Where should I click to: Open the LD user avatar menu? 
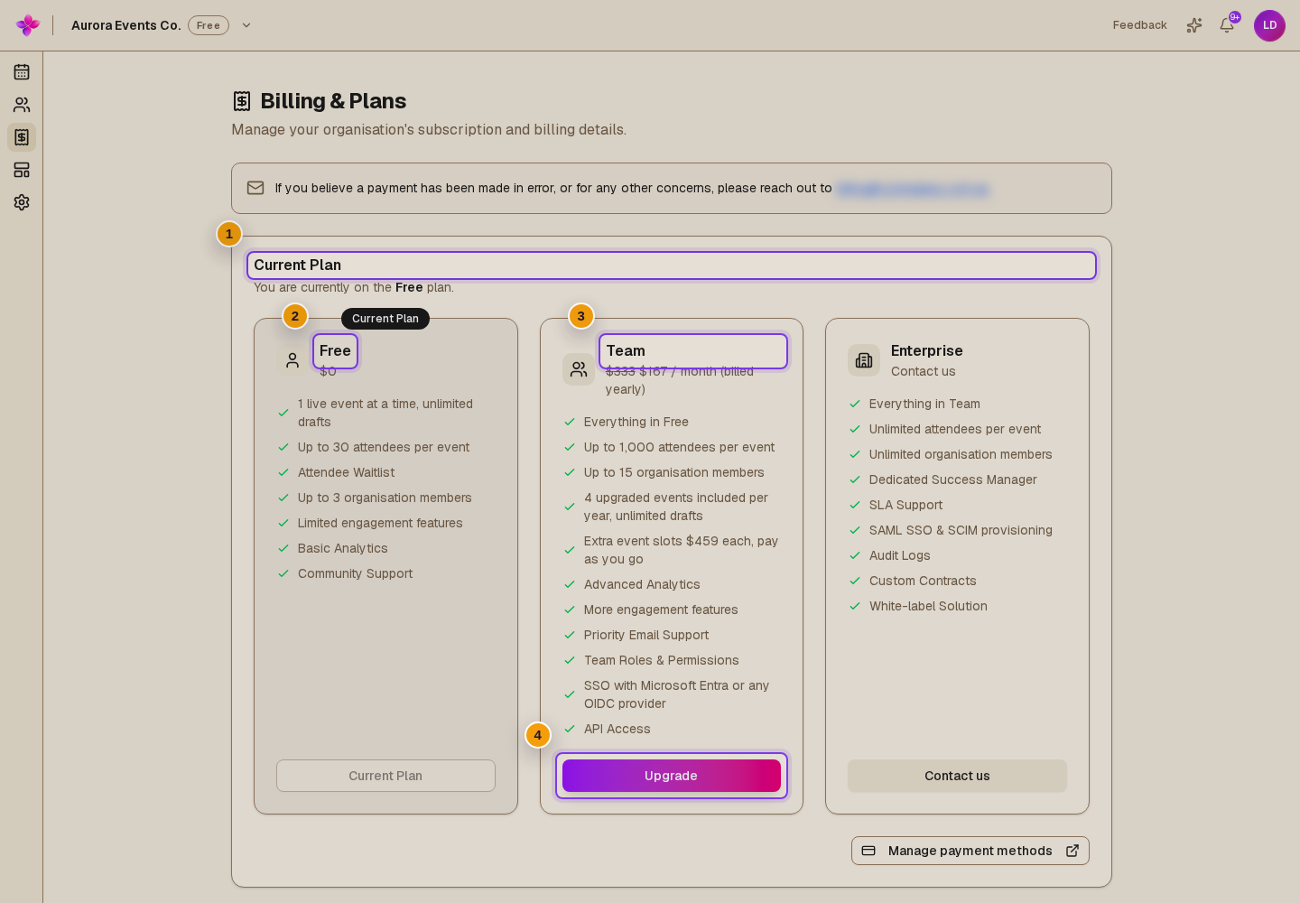click(x=1269, y=25)
